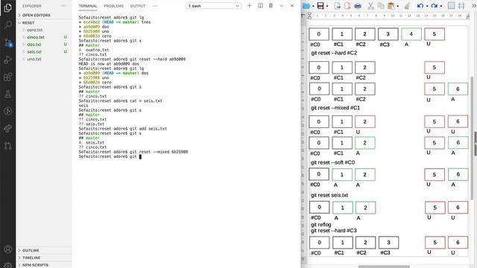Open the Search view in activity bar
This screenshot has height=268, width=477.
[8, 25]
